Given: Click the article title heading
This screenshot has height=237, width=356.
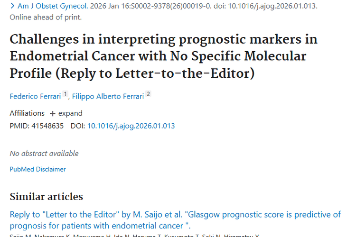Looking at the screenshot, I should [x=163, y=56].
